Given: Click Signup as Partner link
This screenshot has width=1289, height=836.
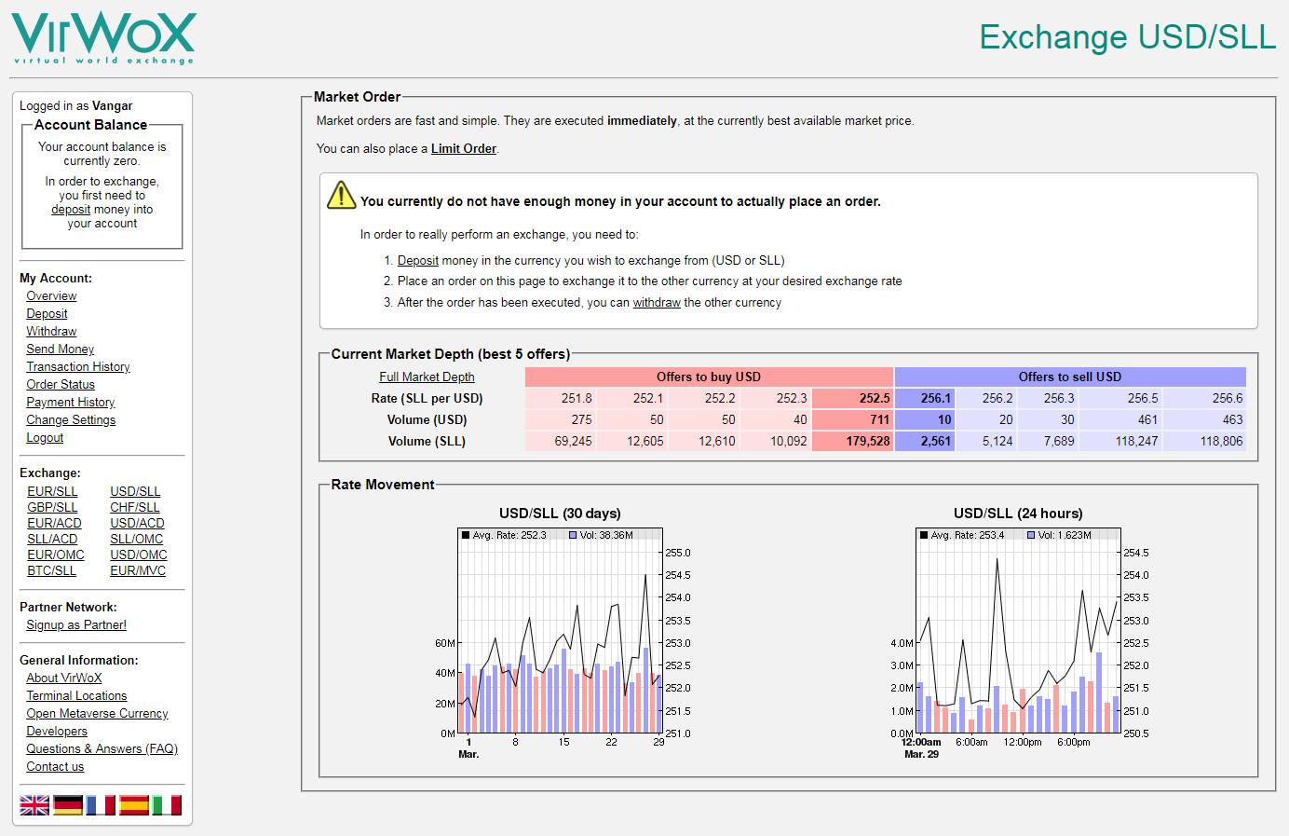Looking at the screenshot, I should pos(76,625).
